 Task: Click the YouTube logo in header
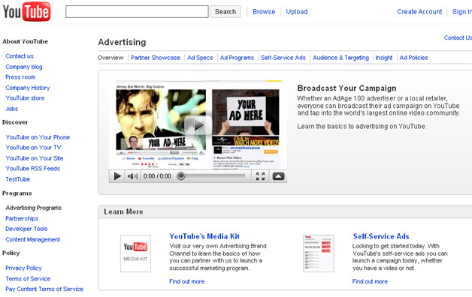click(26, 11)
